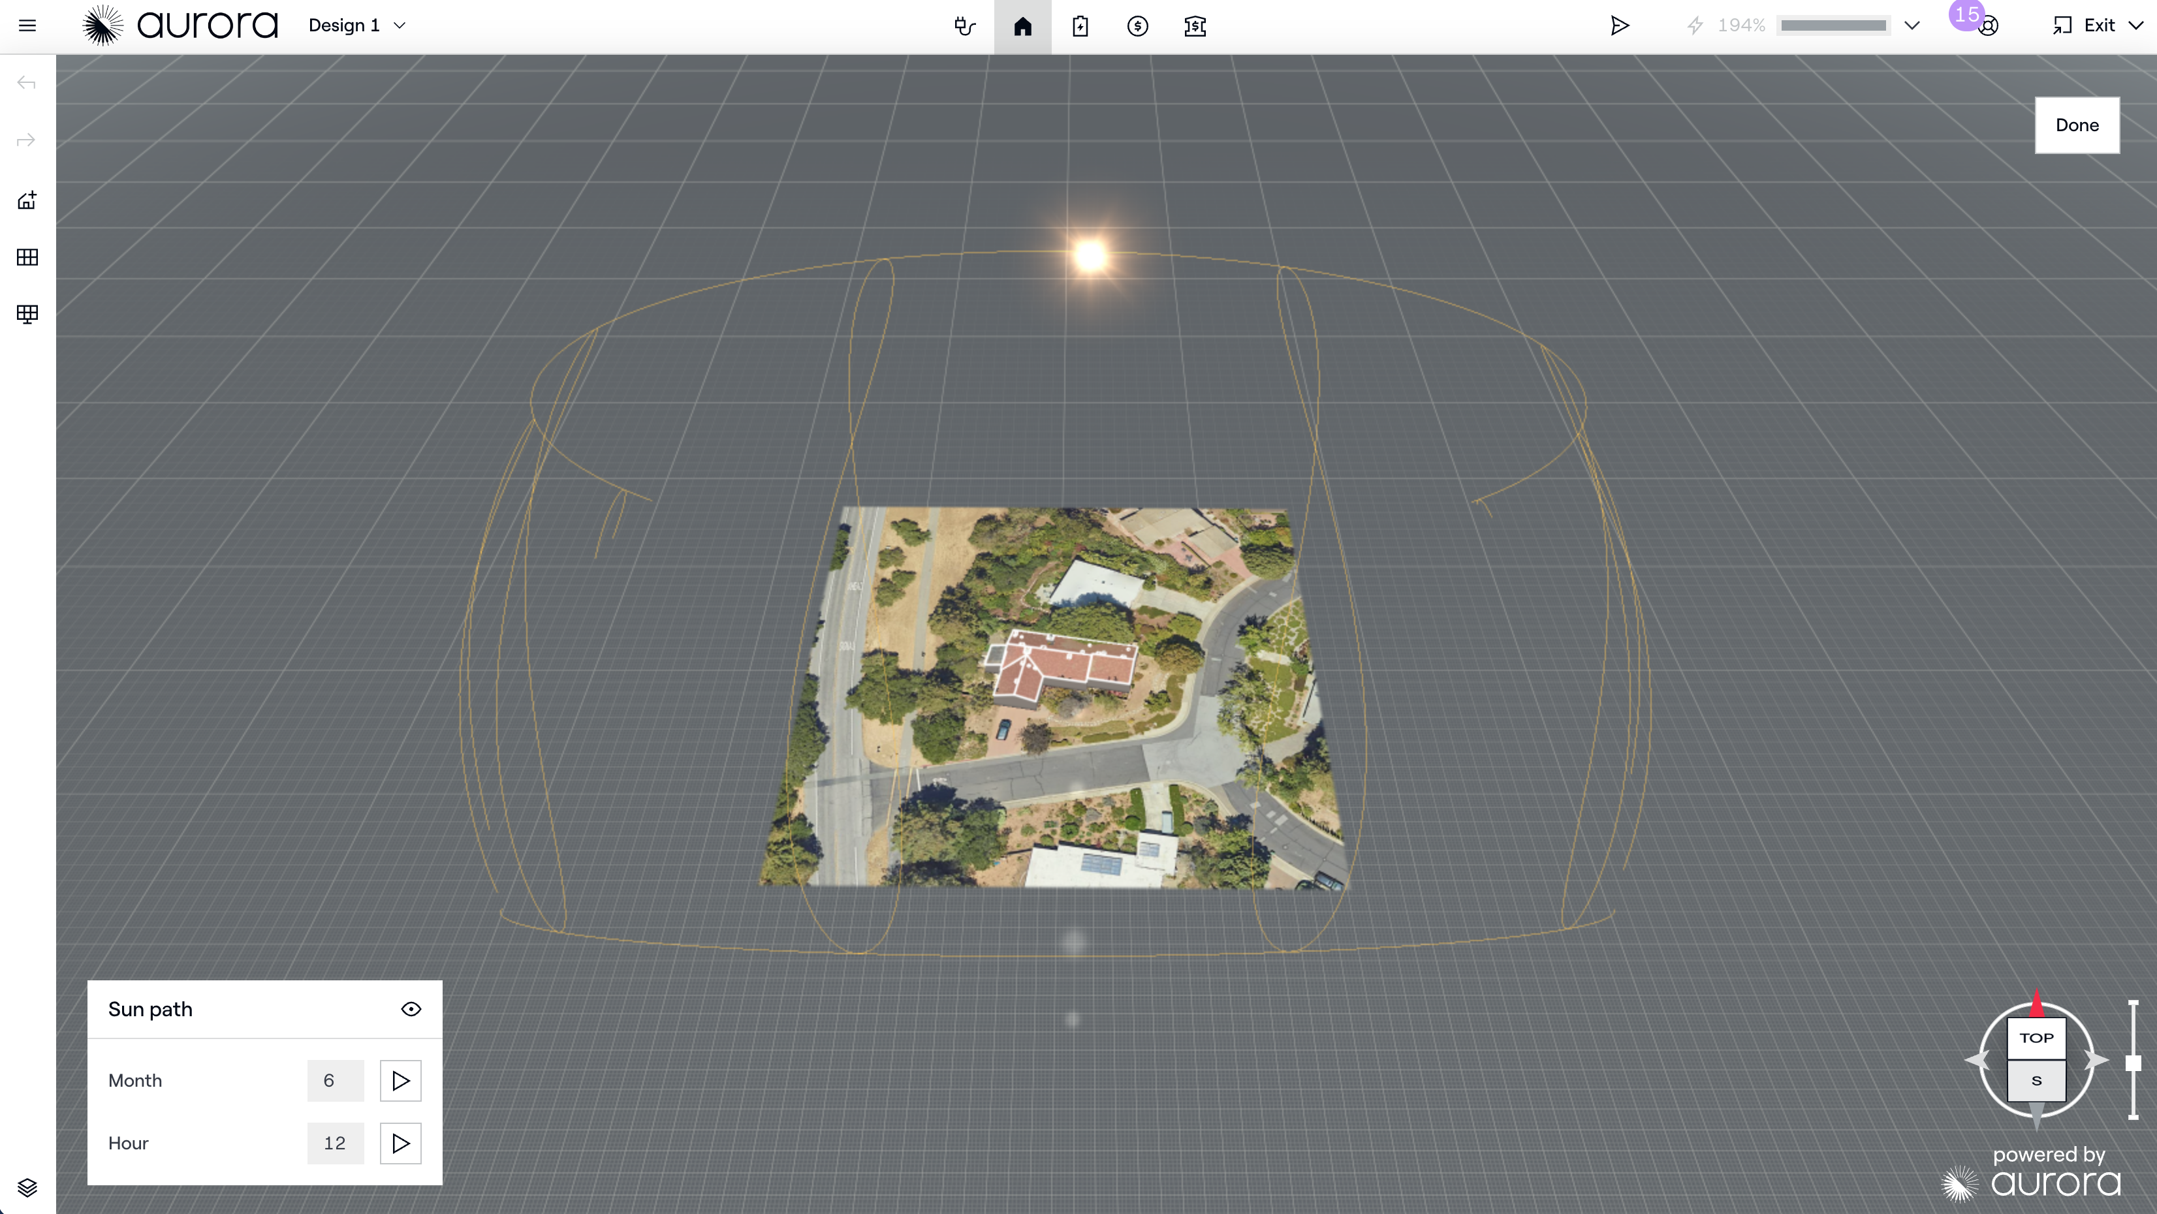Image resolution: width=2157 pixels, height=1214 pixels.
Task: Open the solar panel grid tool
Action: coord(27,257)
